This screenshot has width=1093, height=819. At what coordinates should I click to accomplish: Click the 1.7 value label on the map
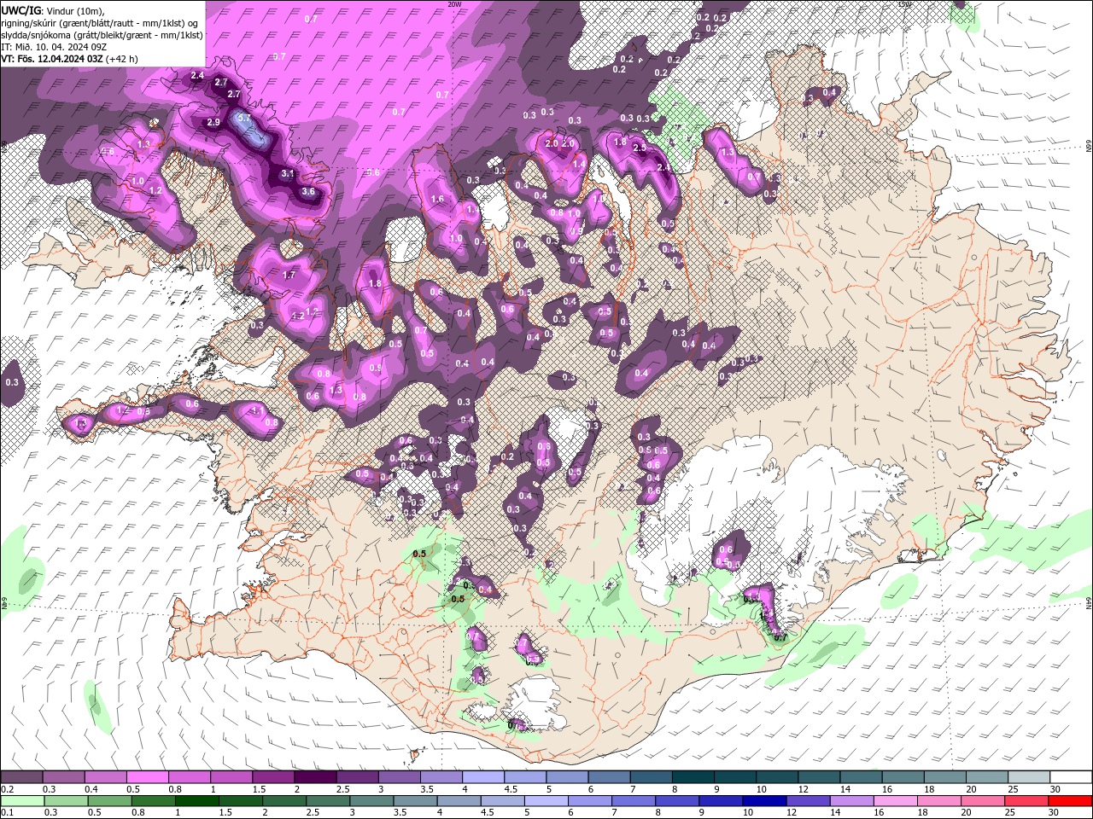[x=289, y=276]
